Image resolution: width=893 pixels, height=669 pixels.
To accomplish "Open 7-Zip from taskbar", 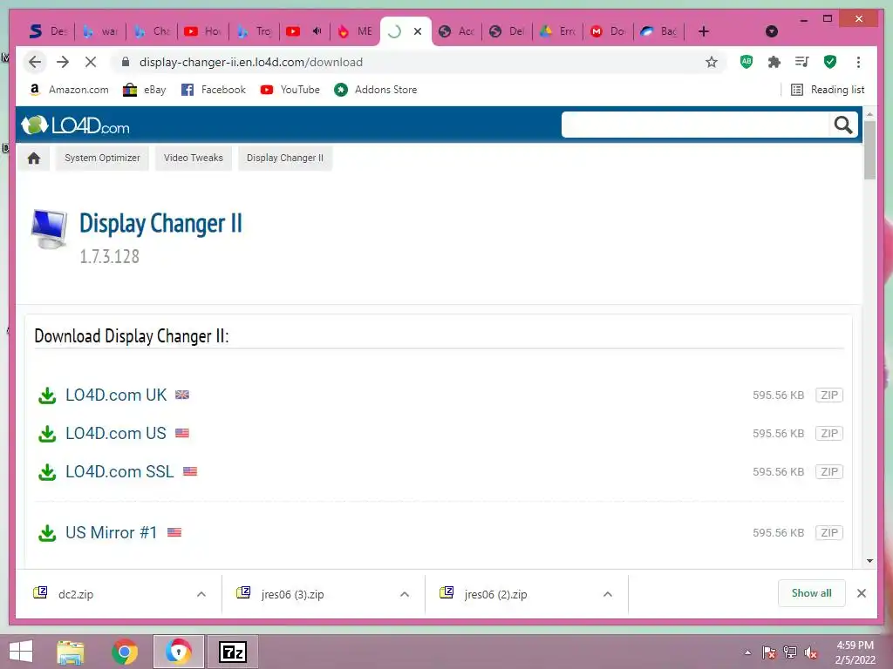I will coord(232,652).
